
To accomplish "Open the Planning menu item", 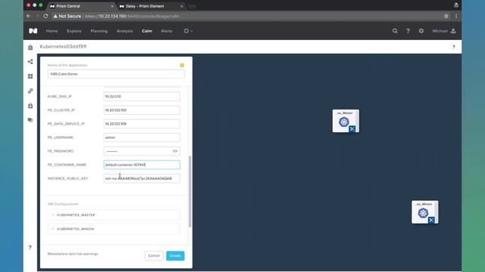I will point(99,31).
